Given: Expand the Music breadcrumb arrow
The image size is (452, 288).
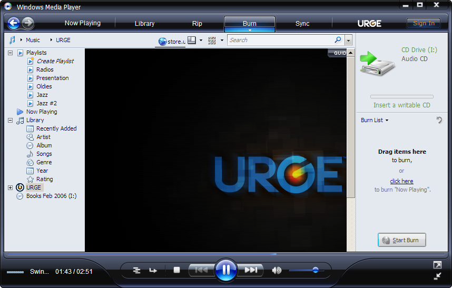Looking at the screenshot, I should coord(21,39).
